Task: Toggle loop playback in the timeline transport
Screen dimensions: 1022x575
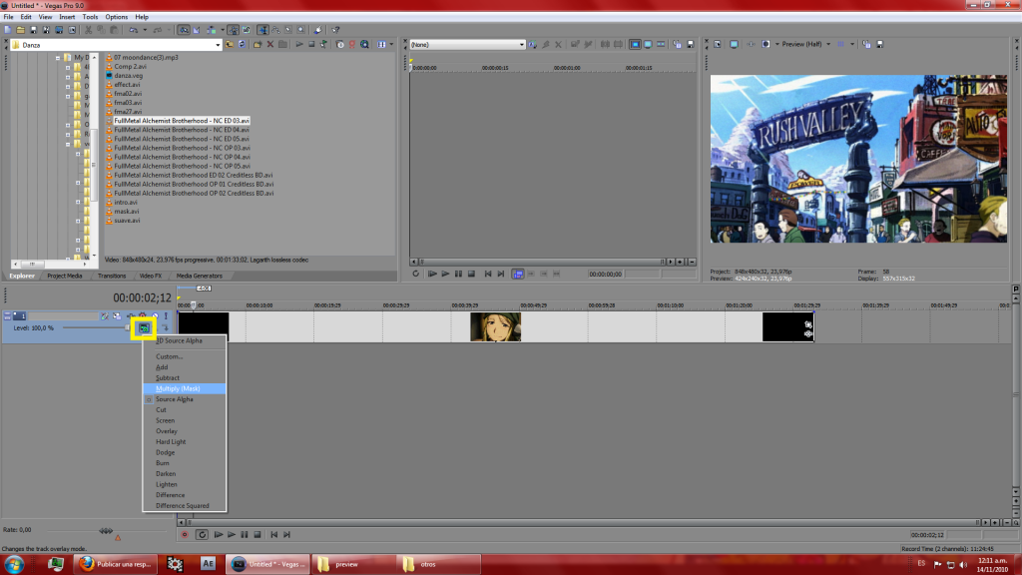Action: (x=202, y=535)
